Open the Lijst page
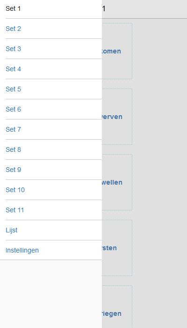Viewport: 187px width, 328px height. click(x=51, y=230)
